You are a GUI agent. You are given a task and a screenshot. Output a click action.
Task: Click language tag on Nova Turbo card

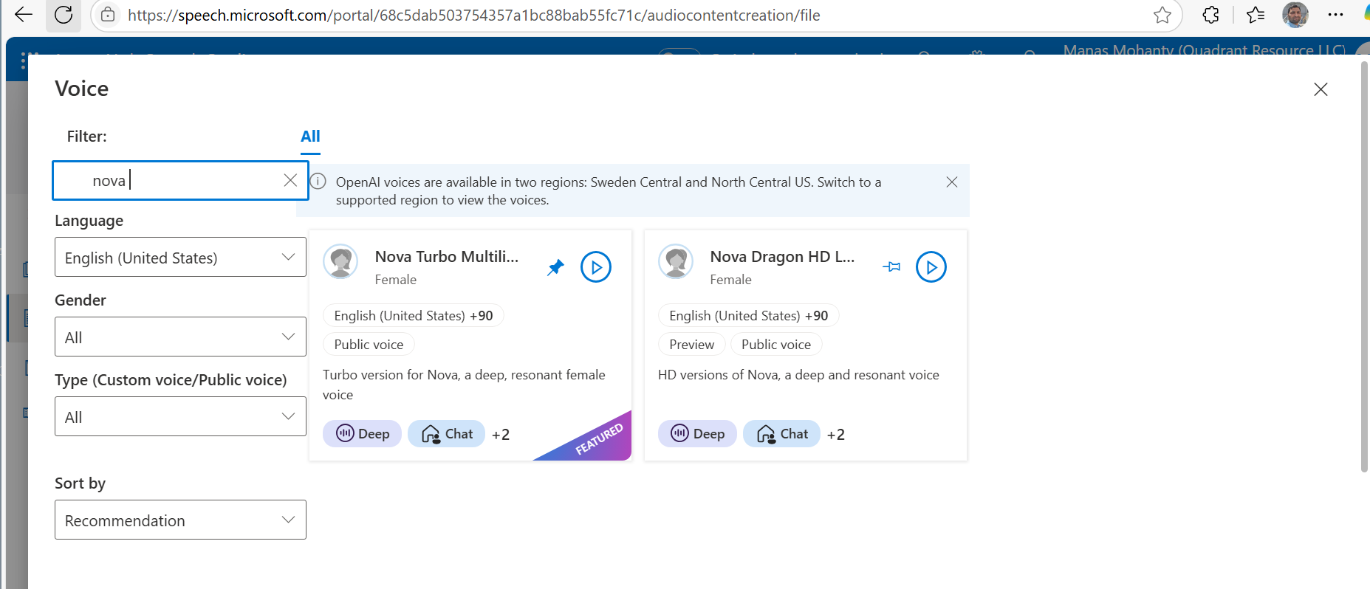click(x=414, y=316)
